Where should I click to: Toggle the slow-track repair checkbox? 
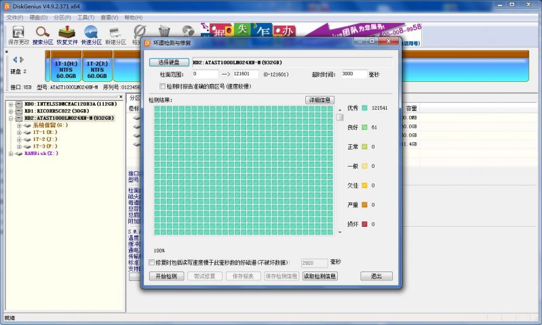pos(152,262)
